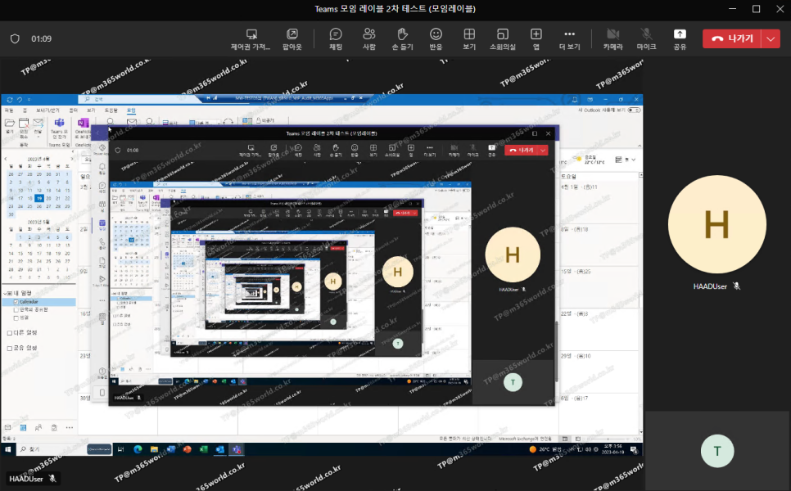Open more navigation options (…) in shared Outlook
Screen dimensions: 791x491
point(69,427)
